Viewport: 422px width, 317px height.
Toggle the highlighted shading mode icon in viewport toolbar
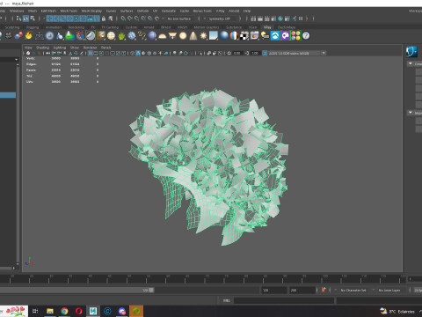click(138, 53)
